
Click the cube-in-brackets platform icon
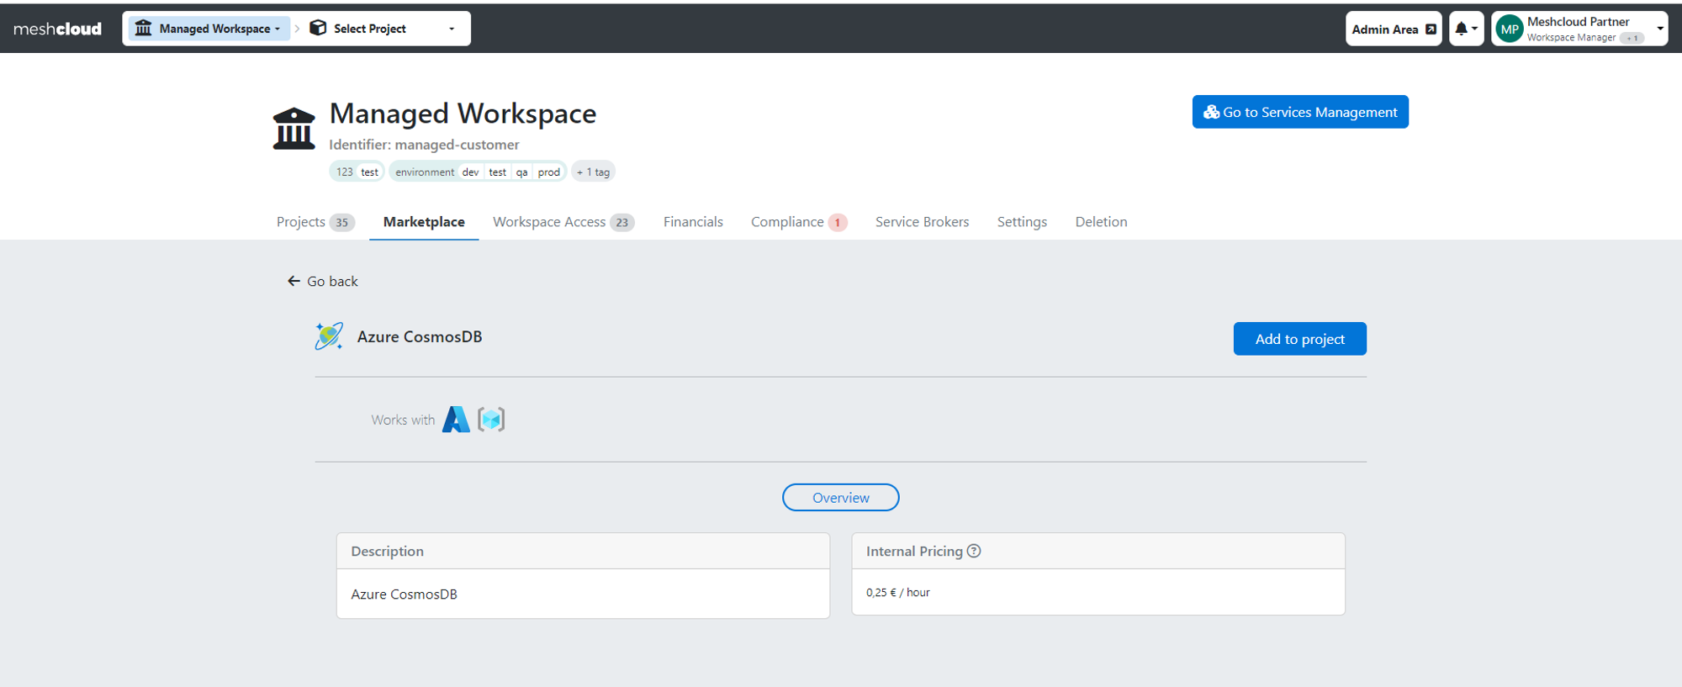[491, 419]
